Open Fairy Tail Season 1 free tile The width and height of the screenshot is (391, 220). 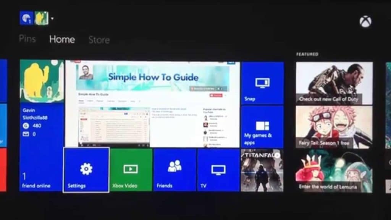coord(334,127)
